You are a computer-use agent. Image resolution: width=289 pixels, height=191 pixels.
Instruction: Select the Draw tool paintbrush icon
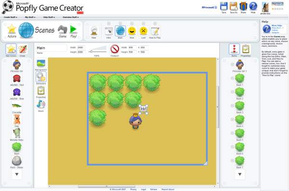click(x=23, y=49)
